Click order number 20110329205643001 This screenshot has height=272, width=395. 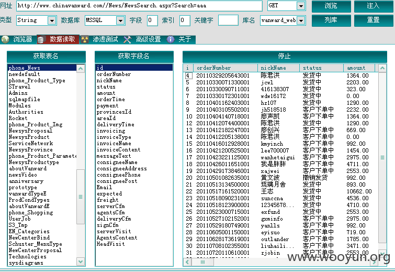pos(223,75)
